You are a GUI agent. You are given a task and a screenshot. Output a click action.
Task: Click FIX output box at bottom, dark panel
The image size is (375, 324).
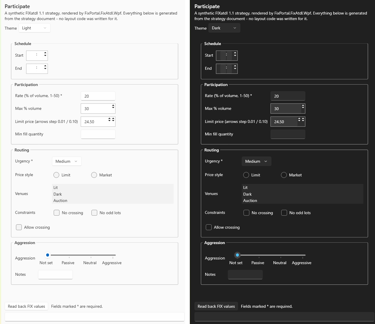(x=284, y=317)
